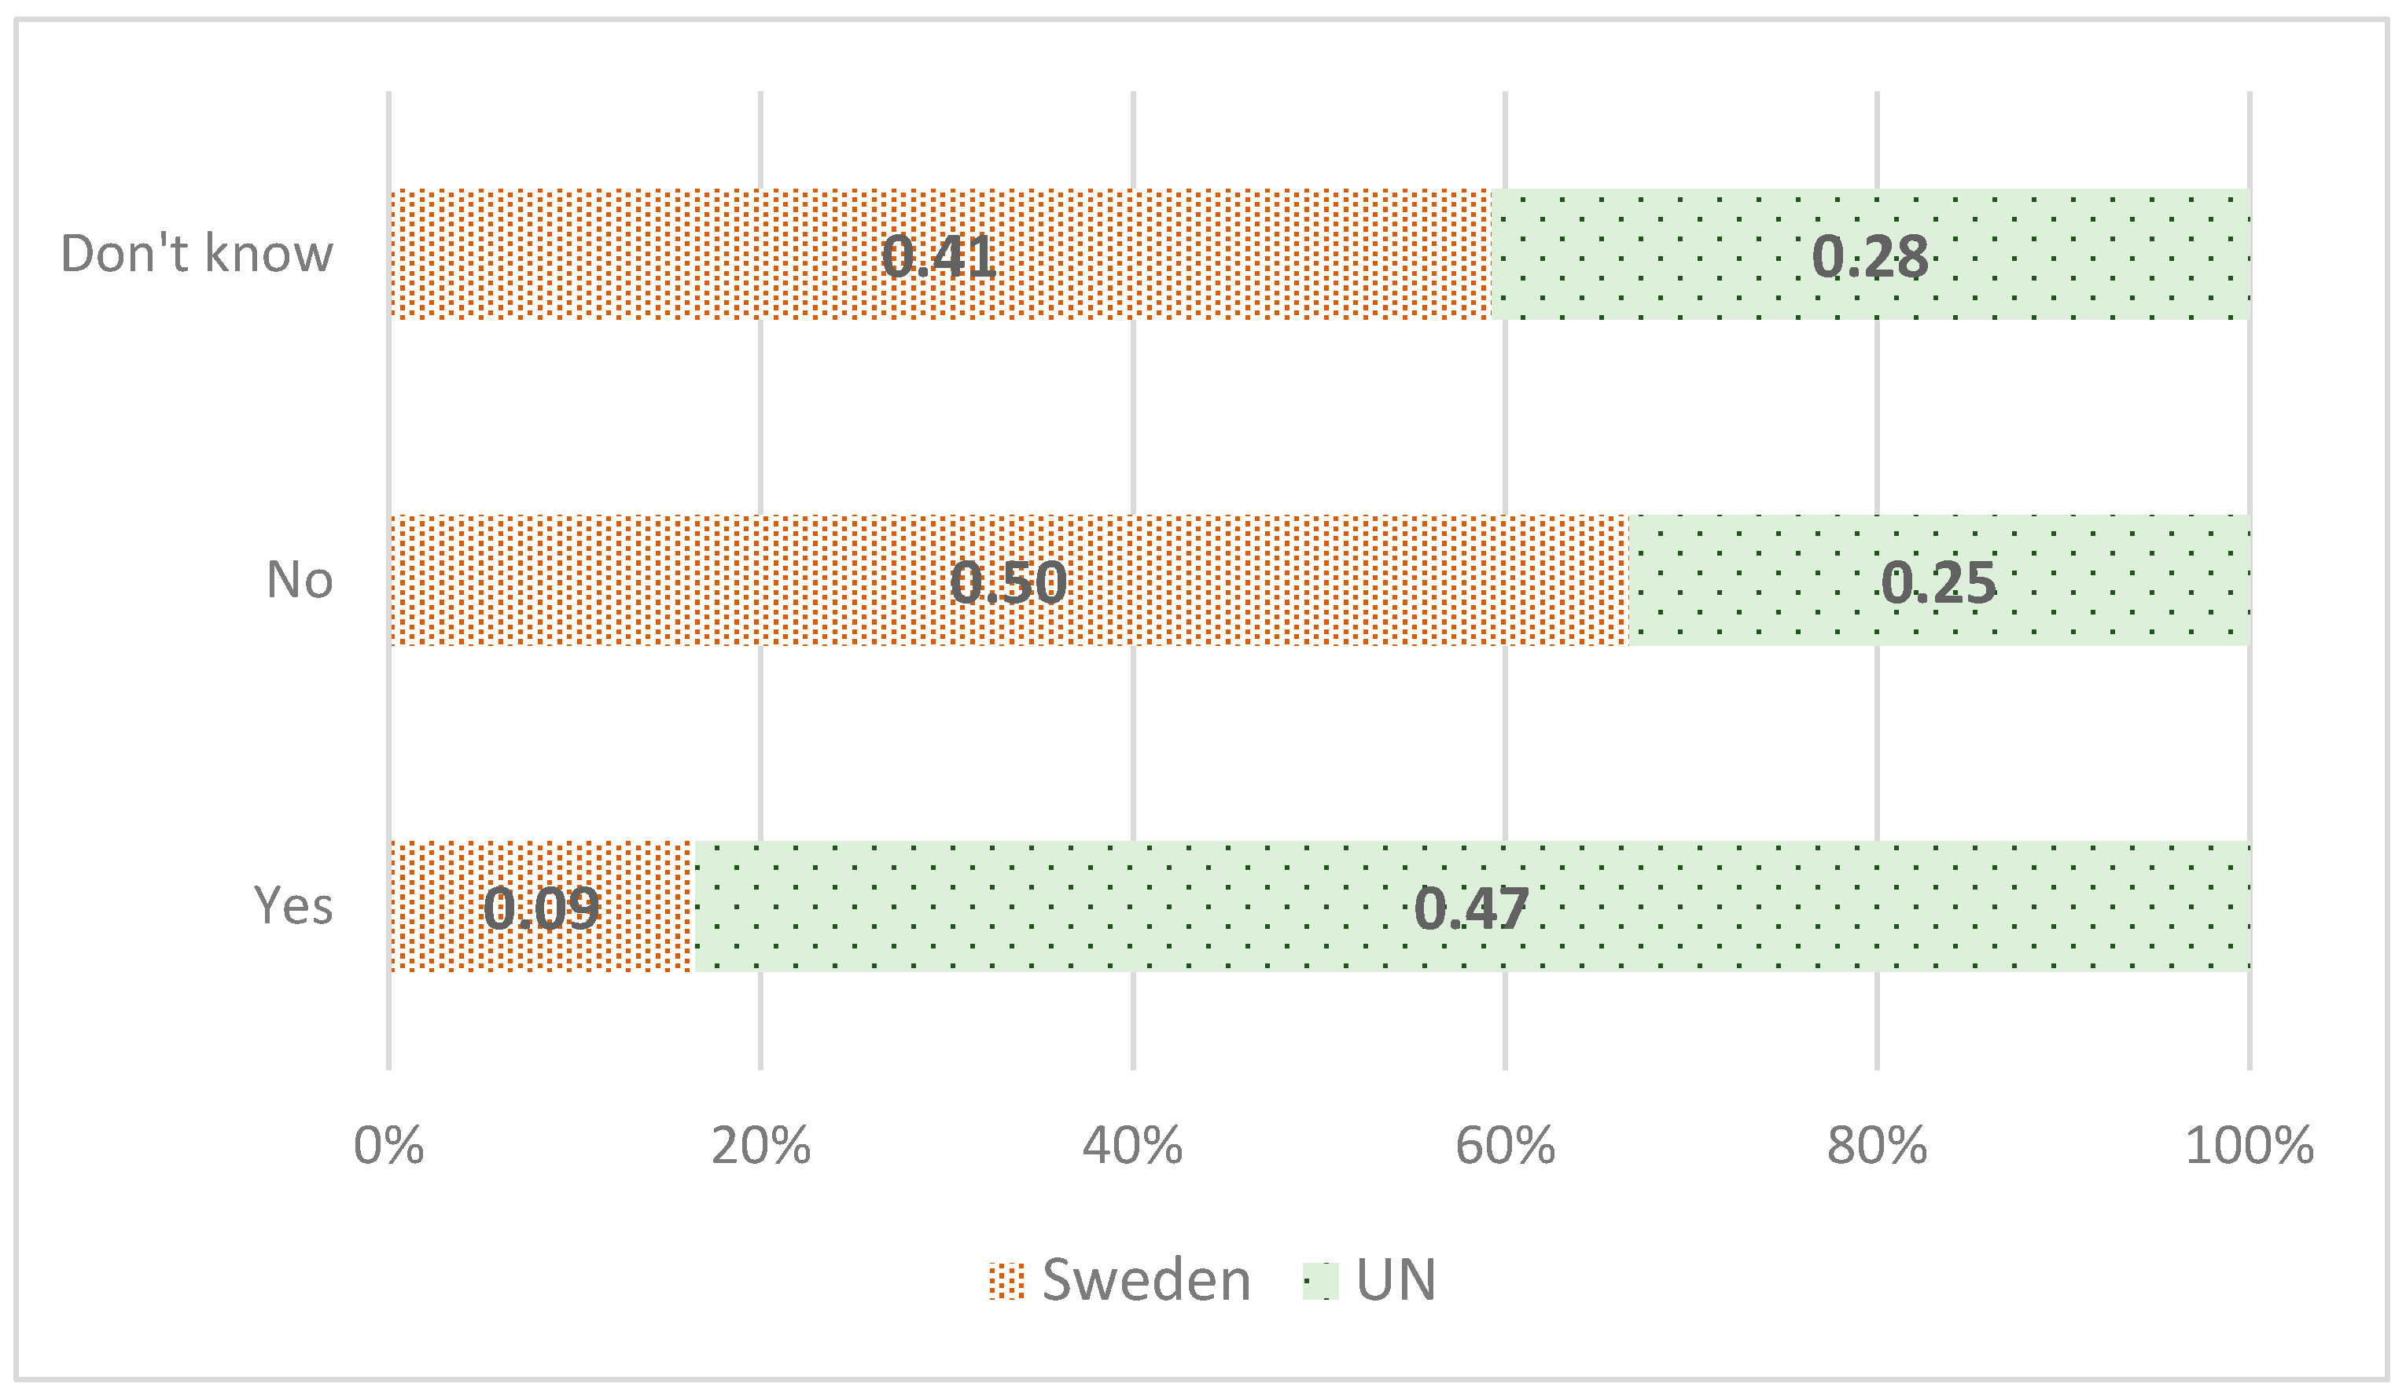Click the 100% axis tick label
The width and height of the screenshot is (2406, 1398).
click(2250, 1146)
